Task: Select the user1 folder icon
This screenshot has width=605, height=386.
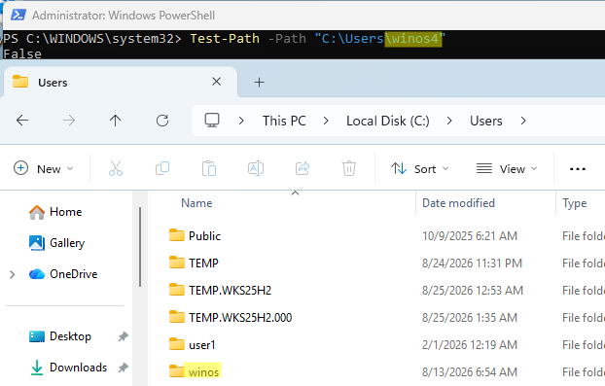Action: pyautogui.click(x=177, y=344)
